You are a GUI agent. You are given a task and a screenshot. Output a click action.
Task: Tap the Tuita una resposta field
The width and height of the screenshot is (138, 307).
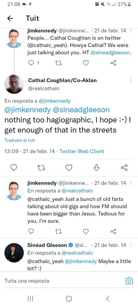point(61,281)
